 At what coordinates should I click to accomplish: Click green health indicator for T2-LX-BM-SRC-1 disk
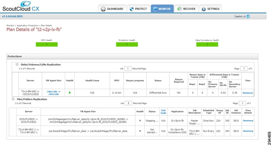pyautogui.click(x=70, y=93)
